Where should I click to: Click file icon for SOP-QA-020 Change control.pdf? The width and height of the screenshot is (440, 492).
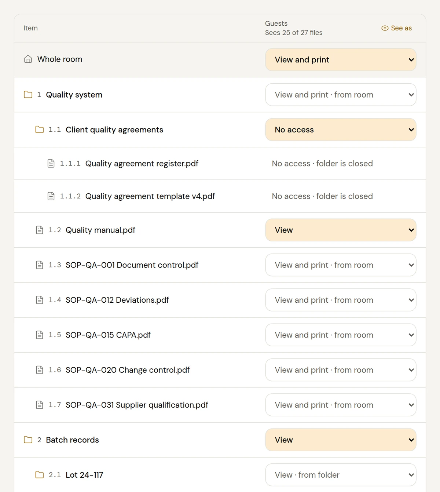click(x=40, y=370)
